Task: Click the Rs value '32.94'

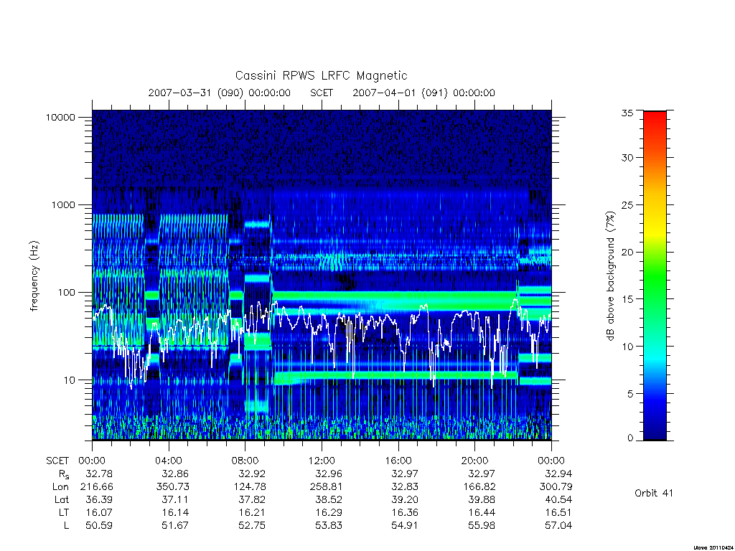Action: click(x=558, y=474)
